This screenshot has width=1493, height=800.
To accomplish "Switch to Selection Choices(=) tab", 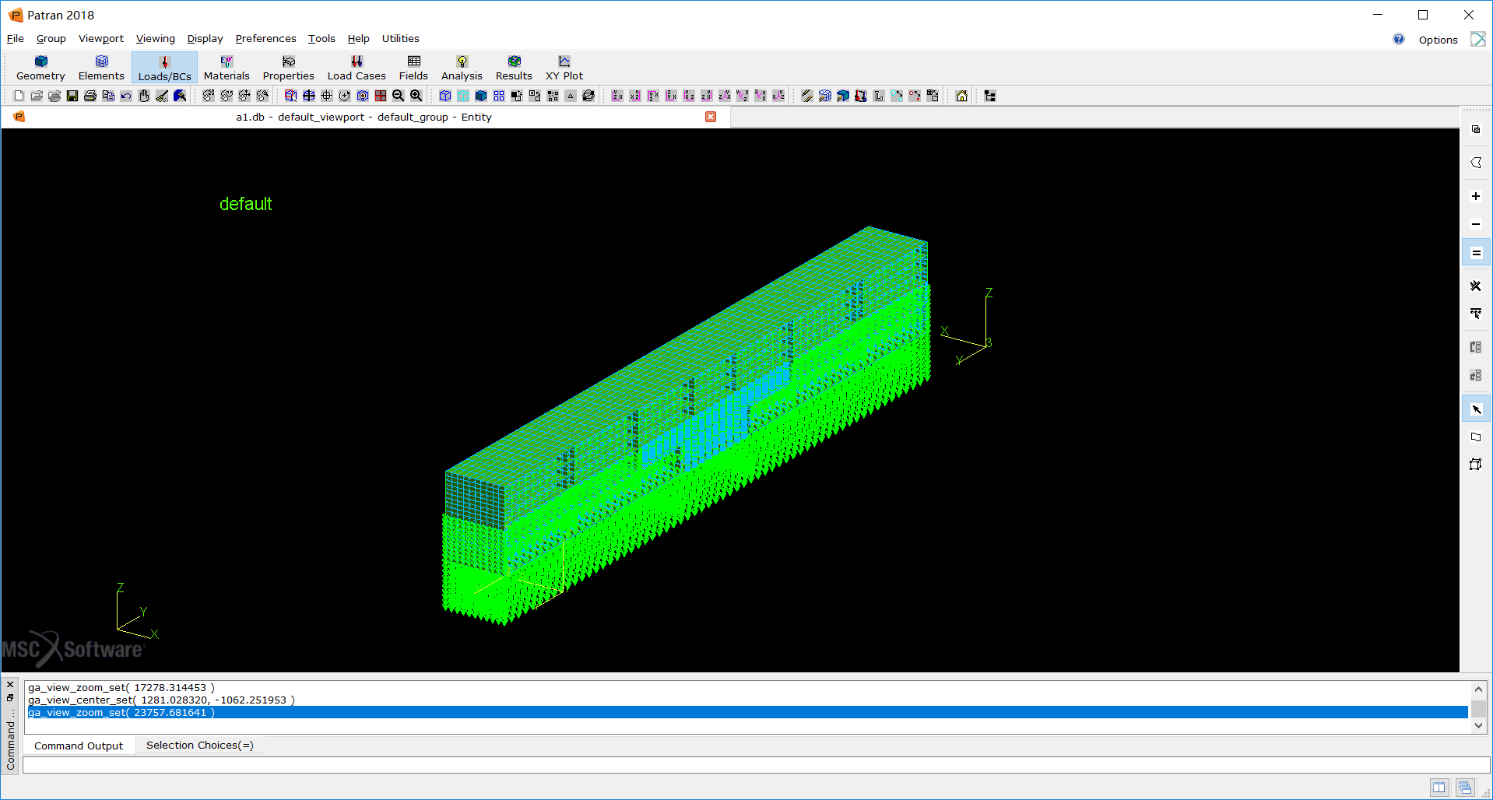I will (199, 746).
